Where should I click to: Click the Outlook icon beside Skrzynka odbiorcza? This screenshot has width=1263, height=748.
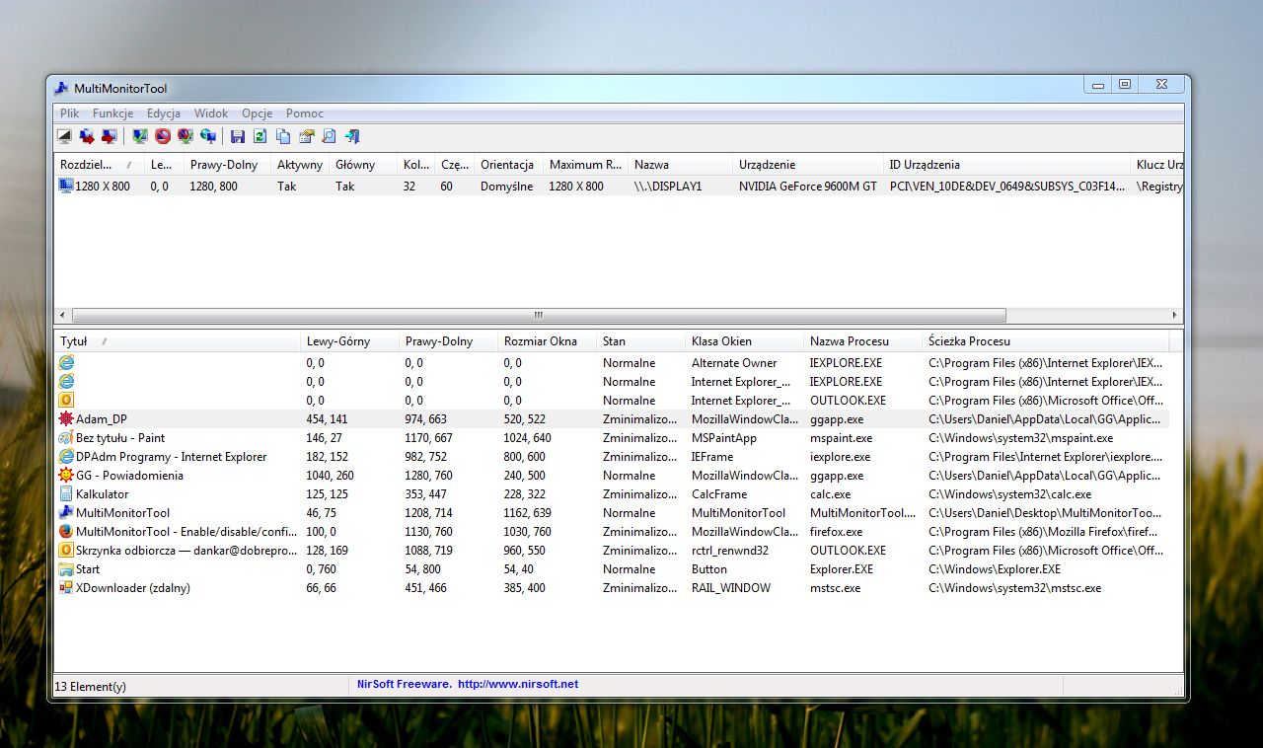pyautogui.click(x=66, y=550)
